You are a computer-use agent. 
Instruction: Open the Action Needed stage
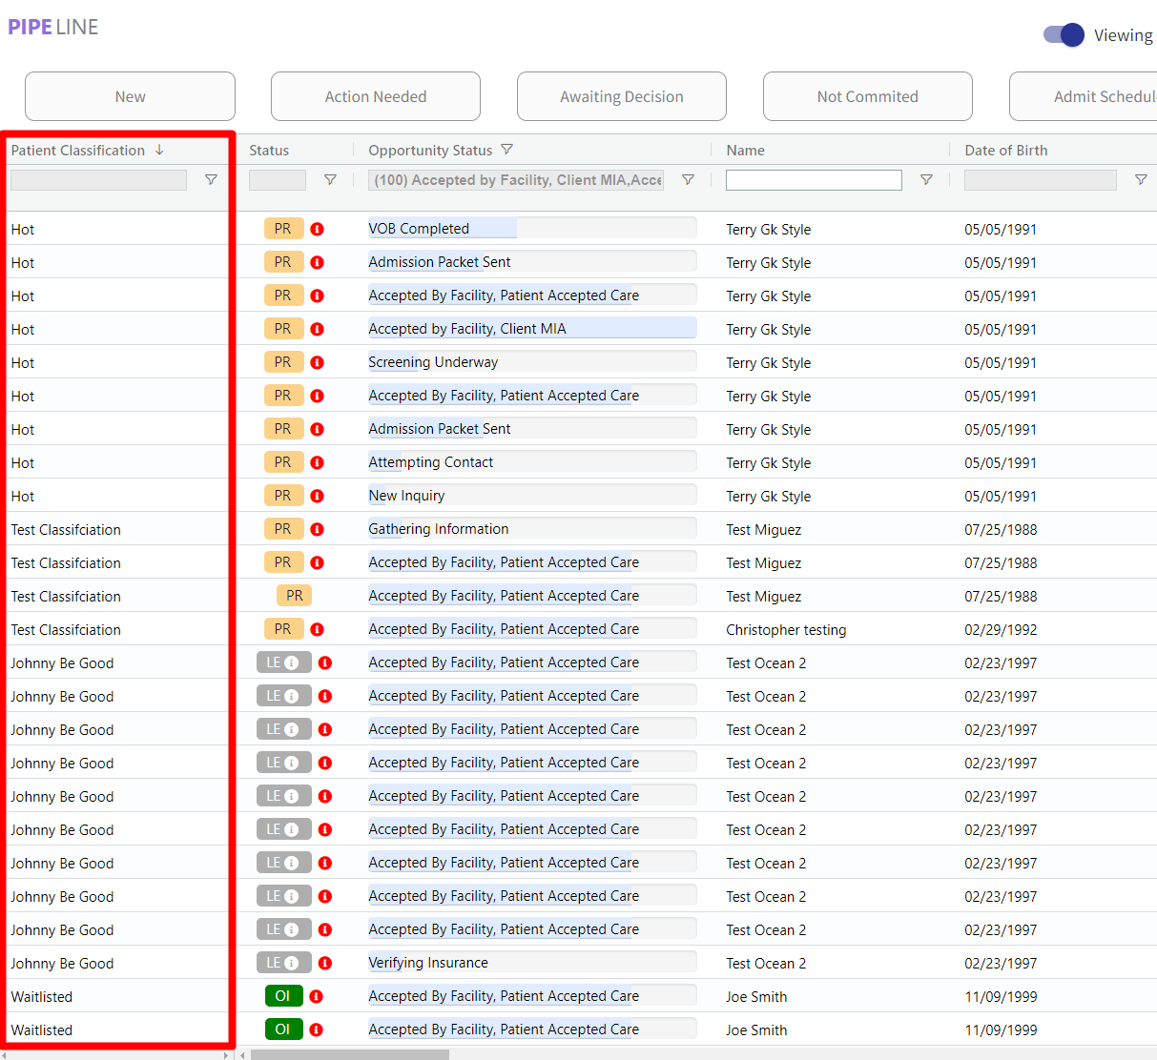(376, 96)
